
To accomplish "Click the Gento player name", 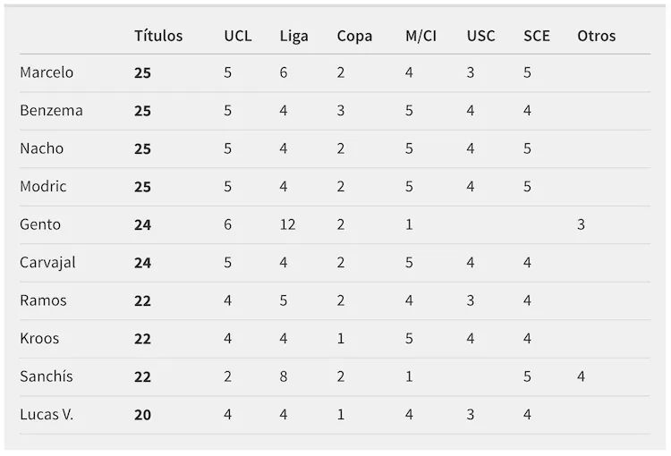I will coord(40,224).
